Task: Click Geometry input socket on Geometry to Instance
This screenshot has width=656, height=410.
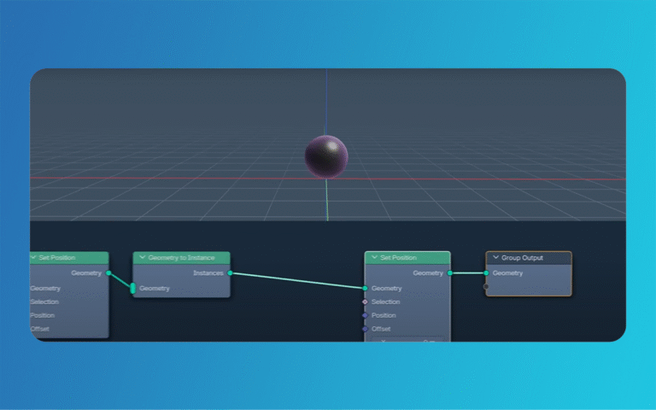Action: click(x=132, y=288)
